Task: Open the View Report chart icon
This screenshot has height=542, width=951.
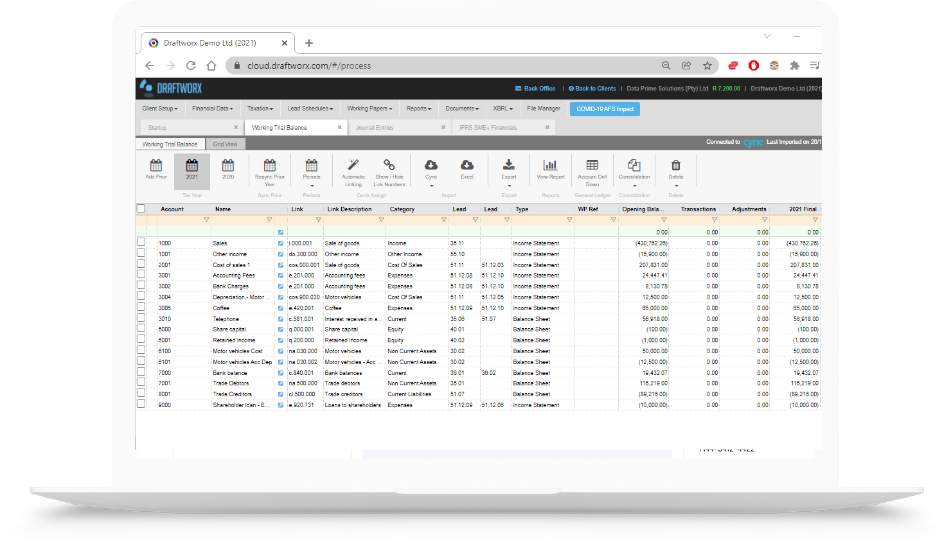Action: [x=550, y=166]
